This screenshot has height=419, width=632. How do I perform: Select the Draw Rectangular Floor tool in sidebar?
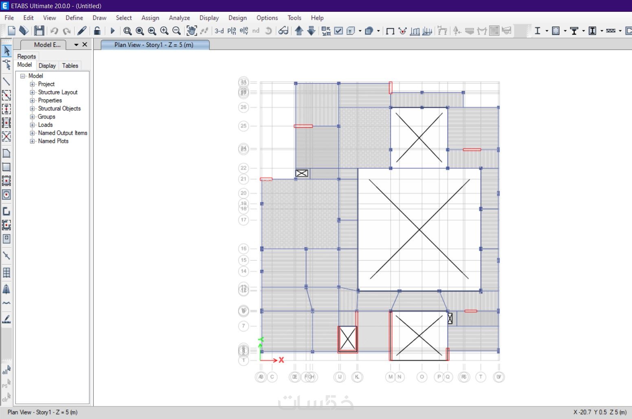(x=7, y=167)
